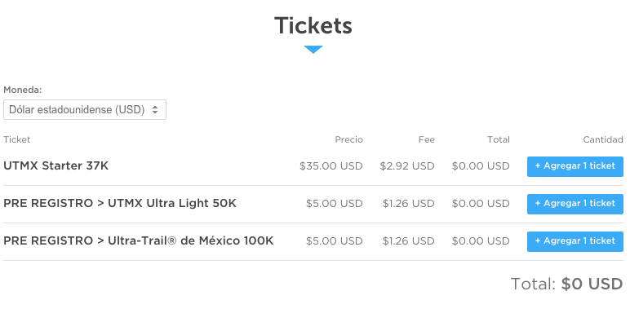630x322 pixels.
Task: Click the blue triangle under Tickets heading
Action: [313, 50]
